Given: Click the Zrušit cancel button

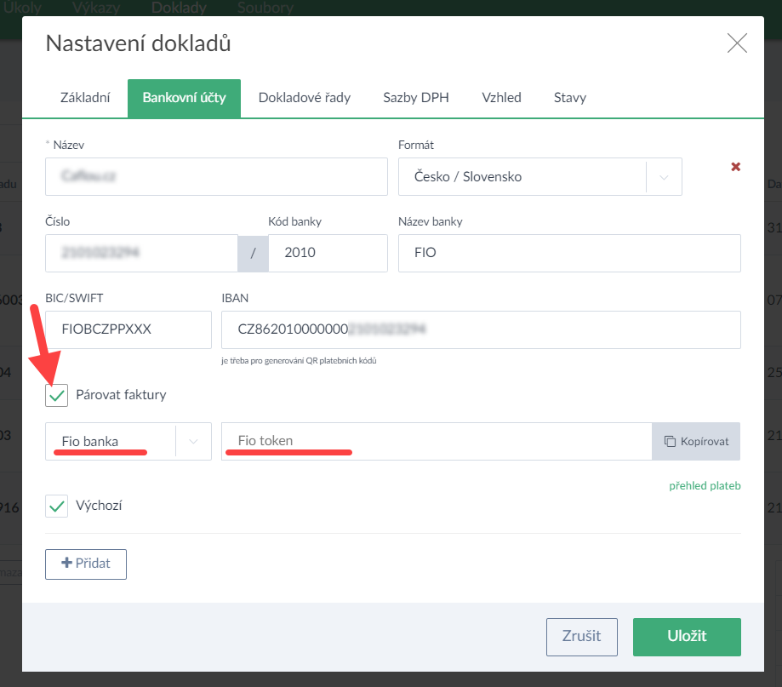Looking at the screenshot, I should 582,636.
